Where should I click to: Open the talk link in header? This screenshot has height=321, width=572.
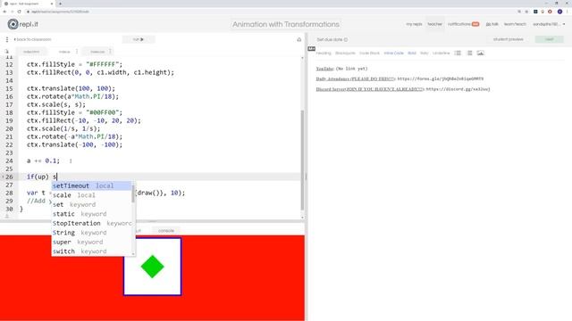[x=492, y=24]
